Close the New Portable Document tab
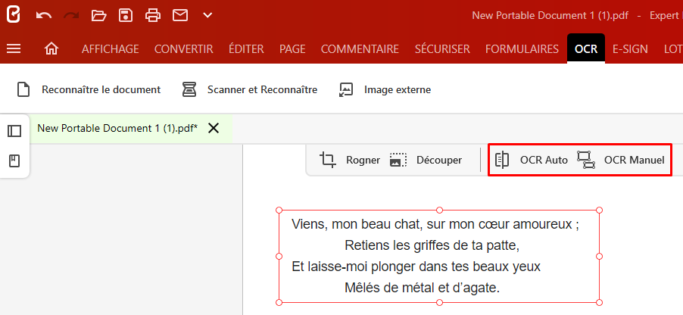Screen dimensions: 683x315 pyautogui.click(x=214, y=128)
